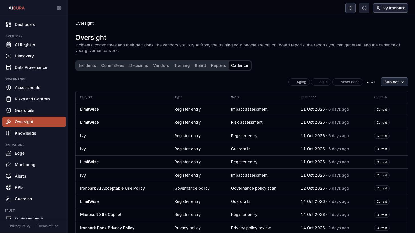Click Current badge in Governance policy scan row

pyautogui.click(x=382, y=188)
